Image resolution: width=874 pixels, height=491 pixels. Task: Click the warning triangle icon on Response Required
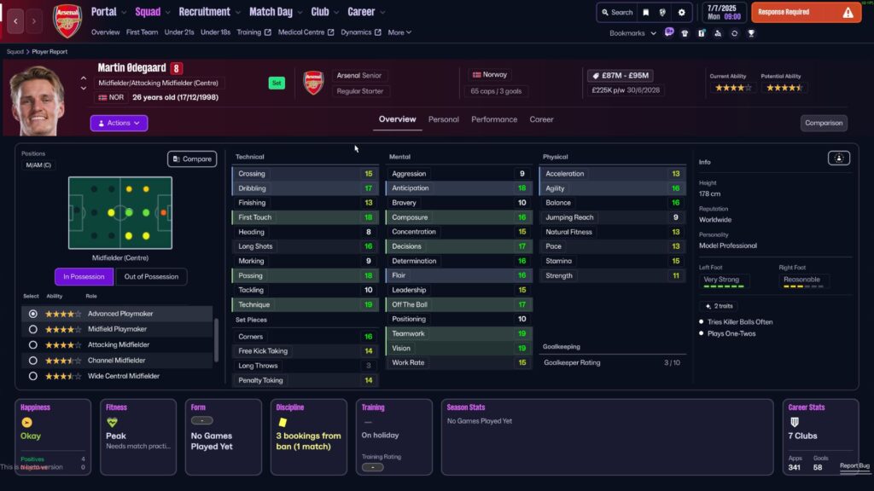[848, 12]
